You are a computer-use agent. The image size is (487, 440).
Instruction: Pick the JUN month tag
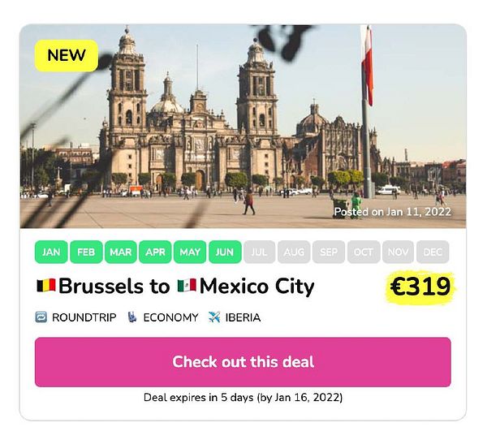click(x=225, y=252)
